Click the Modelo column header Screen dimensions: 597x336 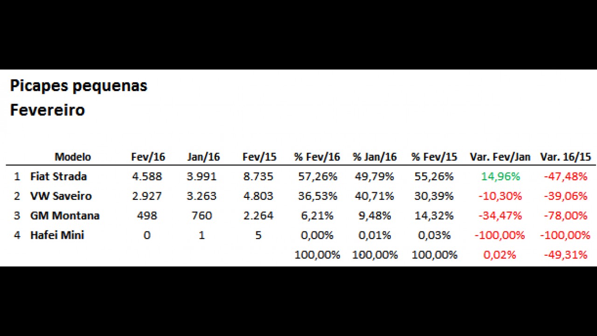[73, 157]
